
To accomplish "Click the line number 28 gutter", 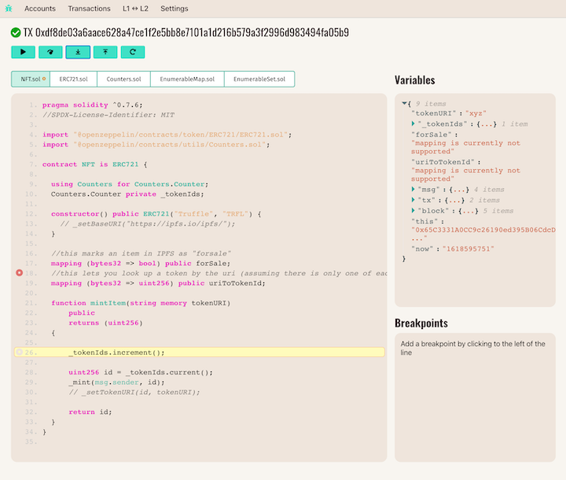I will pyautogui.click(x=31, y=372).
